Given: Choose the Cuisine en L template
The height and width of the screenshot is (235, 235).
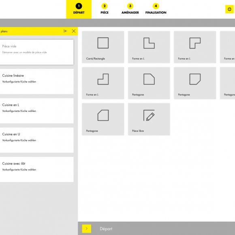Looking at the screenshot, I should tap(36, 111).
